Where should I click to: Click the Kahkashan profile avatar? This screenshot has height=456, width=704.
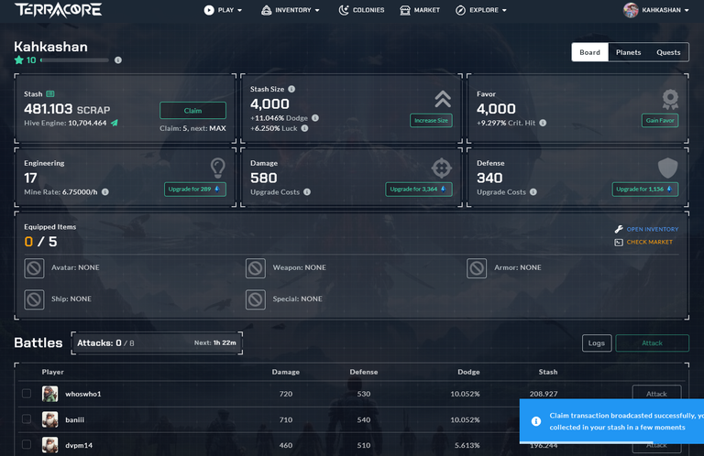(631, 10)
